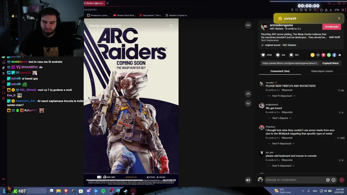Show hidden system tray icons chevron
The height and width of the screenshot is (195, 347).
click(x=303, y=191)
